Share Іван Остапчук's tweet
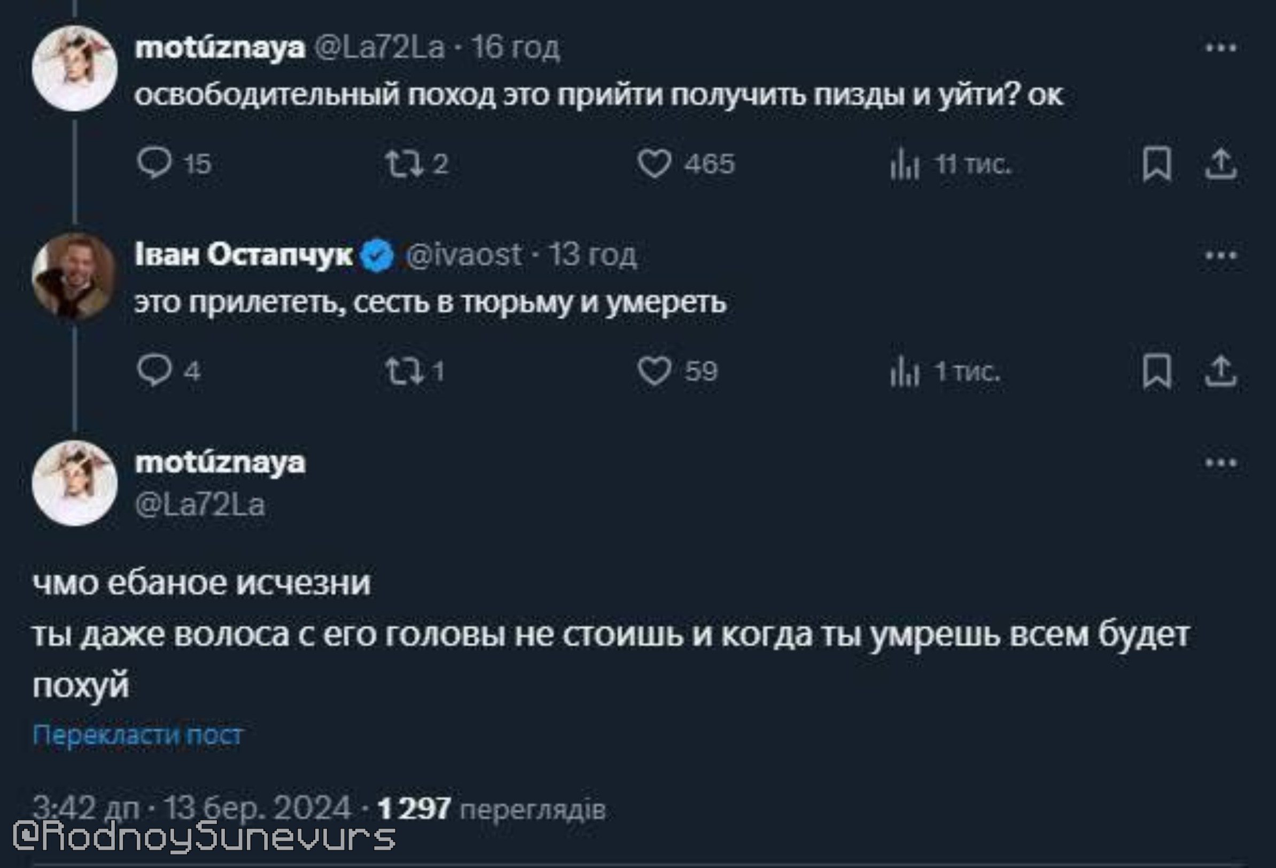Image resolution: width=1276 pixels, height=868 pixels. (1220, 371)
